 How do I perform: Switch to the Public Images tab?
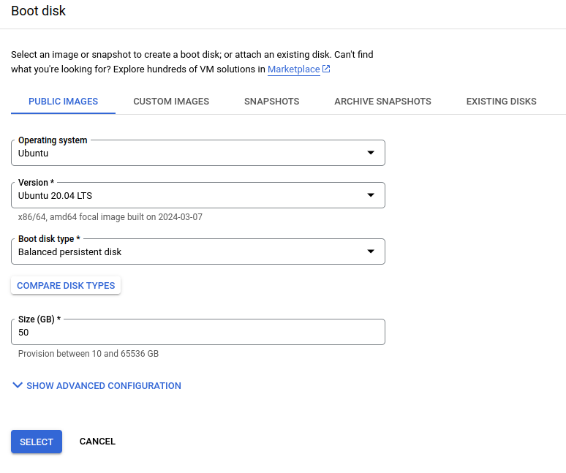click(x=63, y=102)
